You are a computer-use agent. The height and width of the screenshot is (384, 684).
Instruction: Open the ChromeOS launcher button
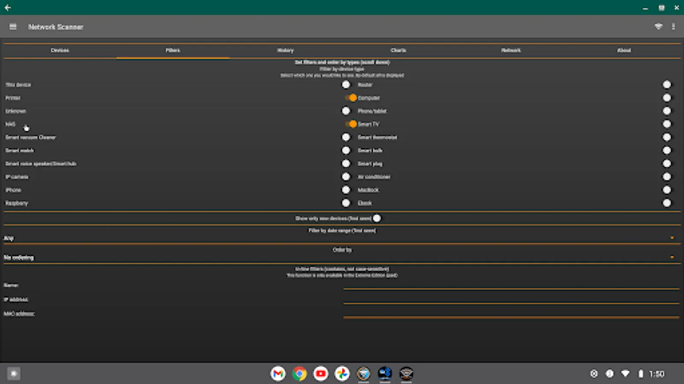(x=14, y=374)
